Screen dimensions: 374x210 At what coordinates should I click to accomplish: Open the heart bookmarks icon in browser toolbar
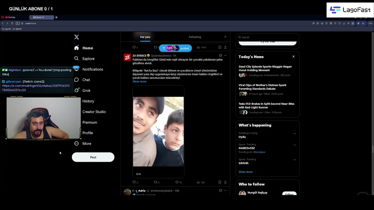pyautogui.click(x=340, y=23)
